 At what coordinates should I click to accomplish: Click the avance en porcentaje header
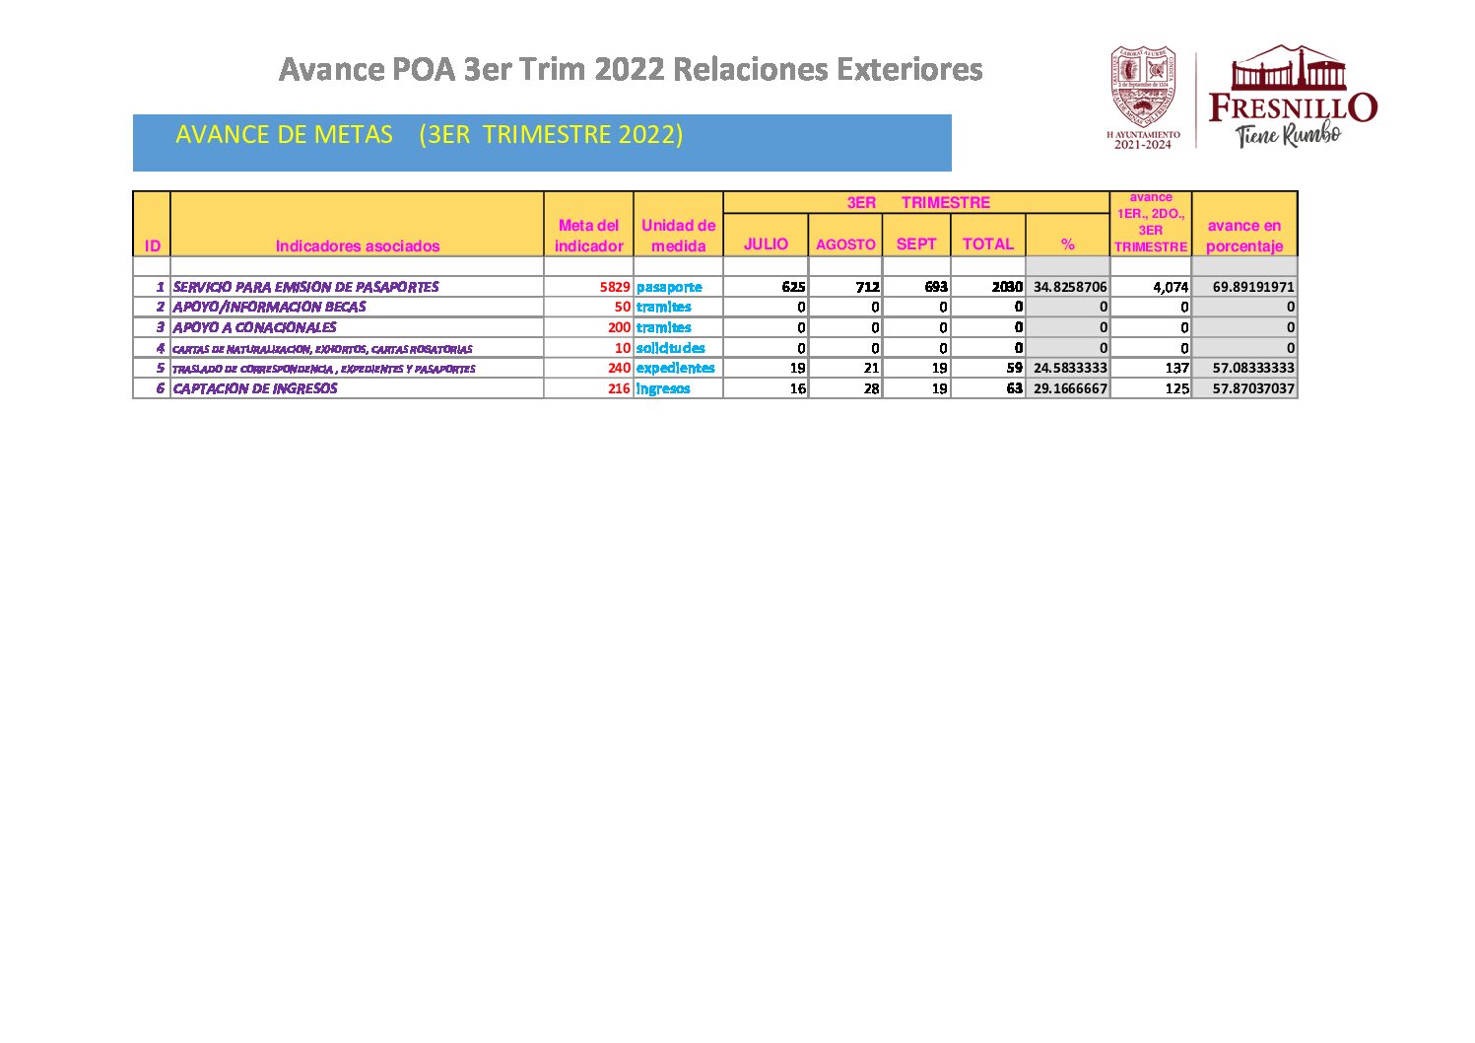click(x=1243, y=236)
